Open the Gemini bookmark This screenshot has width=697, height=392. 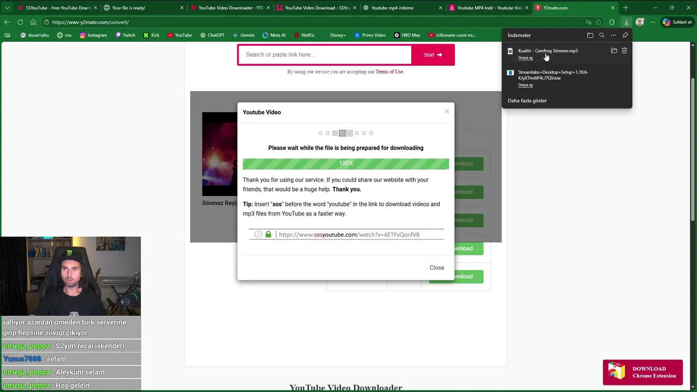(x=243, y=35)
